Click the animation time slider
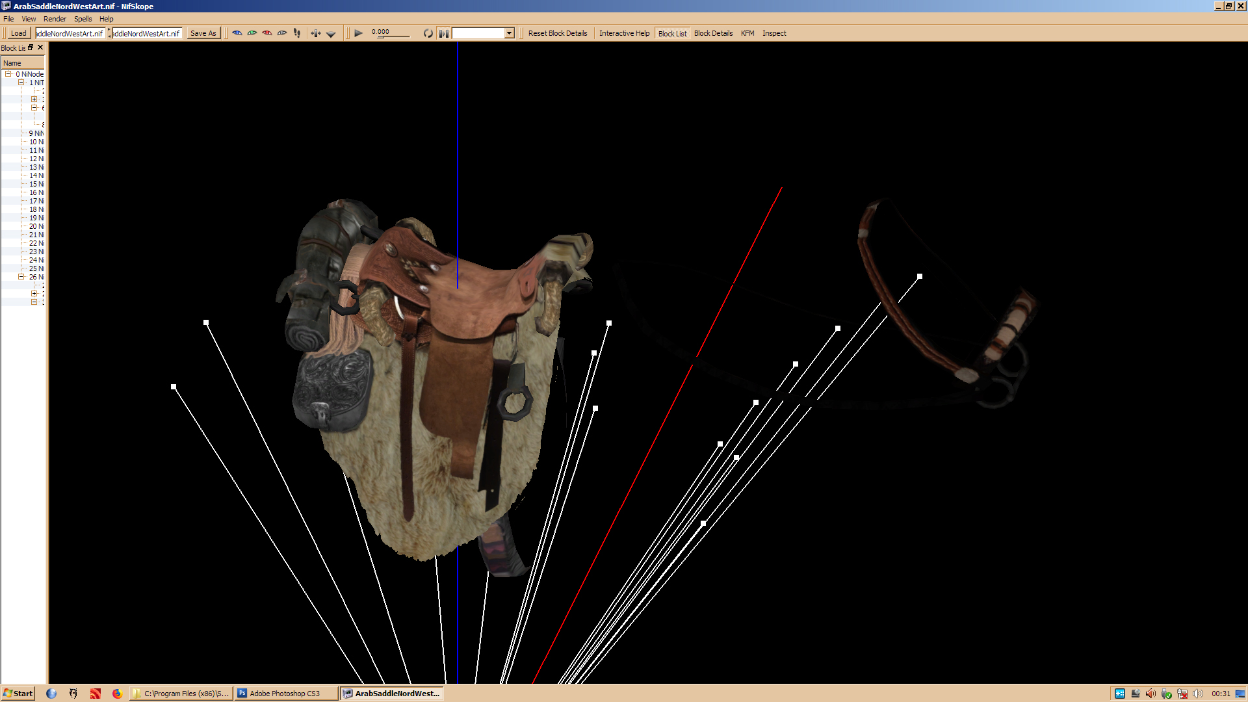Viewport: 1248px width, 702px height. [x=393, y=36]
